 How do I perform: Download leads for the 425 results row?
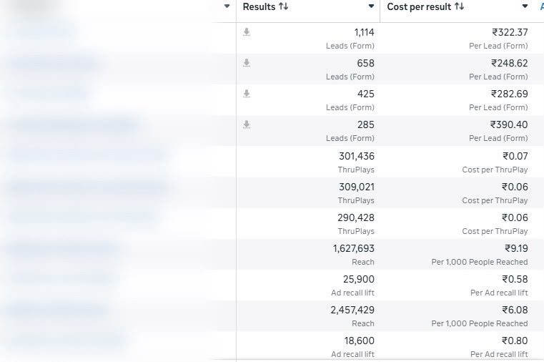[247, 94]
